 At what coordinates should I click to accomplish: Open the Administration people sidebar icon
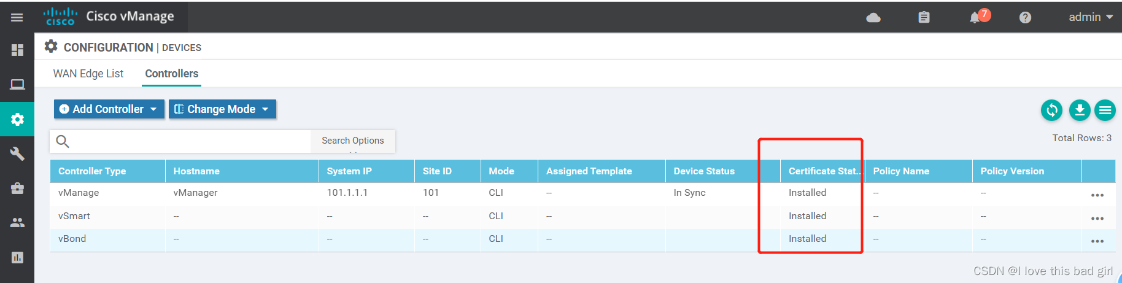[17, 223]
